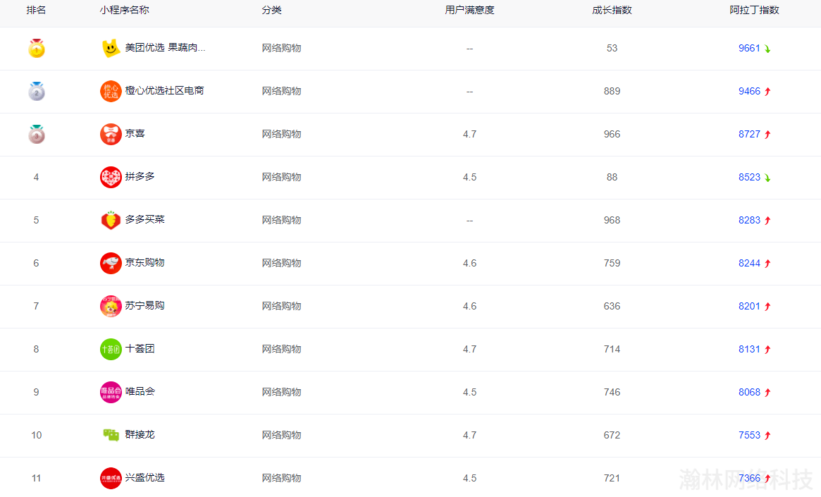Open the 9661 Aladdin index link
The height and width of the screenshot is (497, 821).
[749, 49]
